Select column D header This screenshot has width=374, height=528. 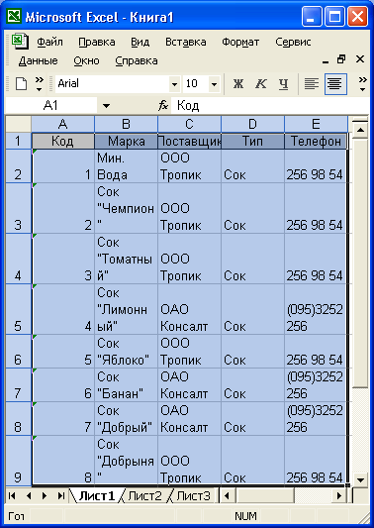click(252, 124)
